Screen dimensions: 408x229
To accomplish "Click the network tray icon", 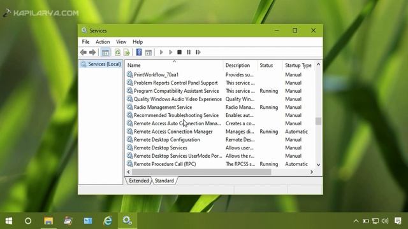I will point(375,221).
